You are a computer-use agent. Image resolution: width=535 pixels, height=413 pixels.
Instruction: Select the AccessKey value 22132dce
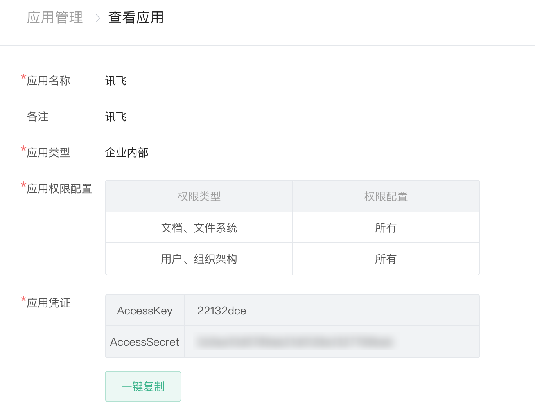[x=222, y=311]
